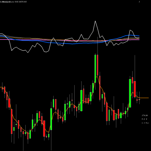Click the tallest green candlestick at the price peak

tap(95, 69)
